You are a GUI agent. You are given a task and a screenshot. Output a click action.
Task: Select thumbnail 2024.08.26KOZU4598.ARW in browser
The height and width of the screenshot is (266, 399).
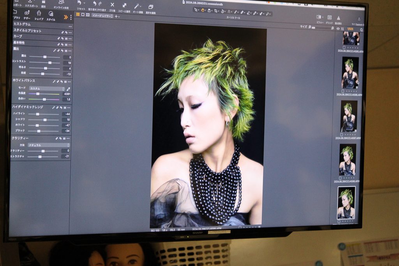tap(348, 160)
